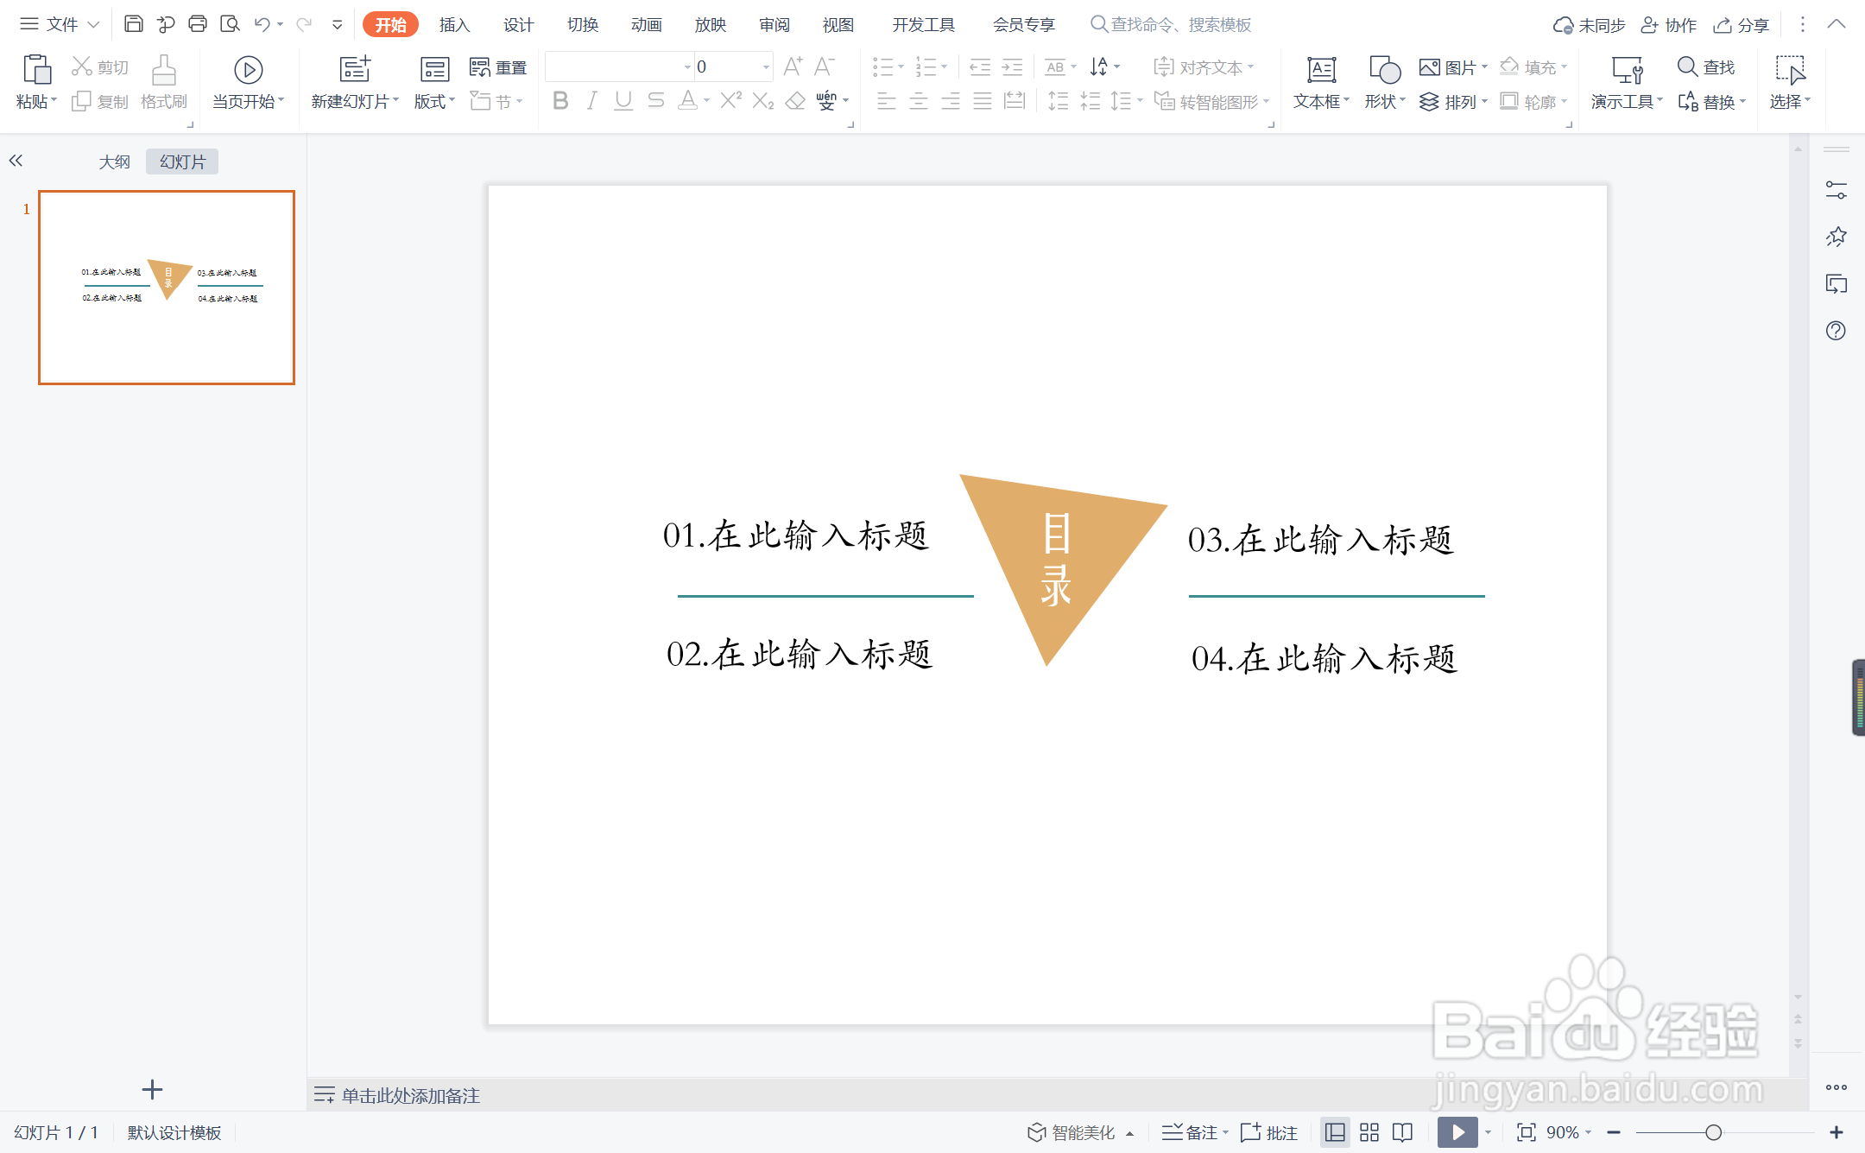Click the Find (查找) magnifier icon

(x=1687, y=67)
